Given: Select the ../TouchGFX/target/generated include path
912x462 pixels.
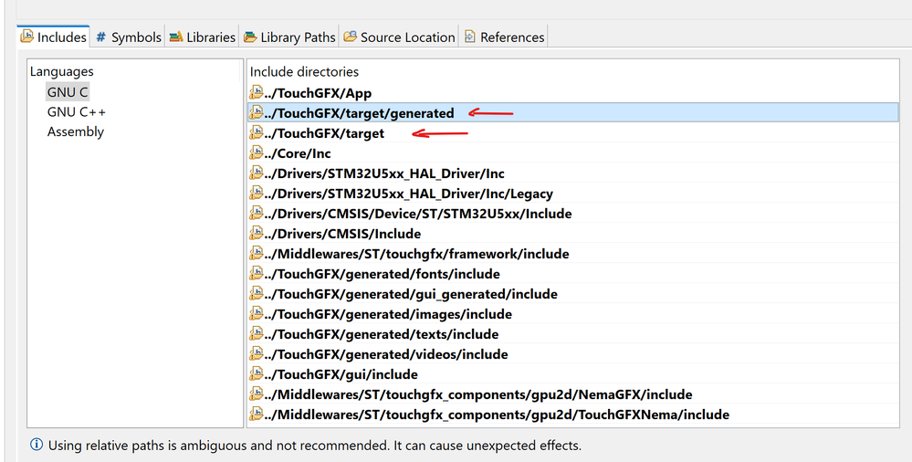Looking at the screenshot, I should pos(573,113).
